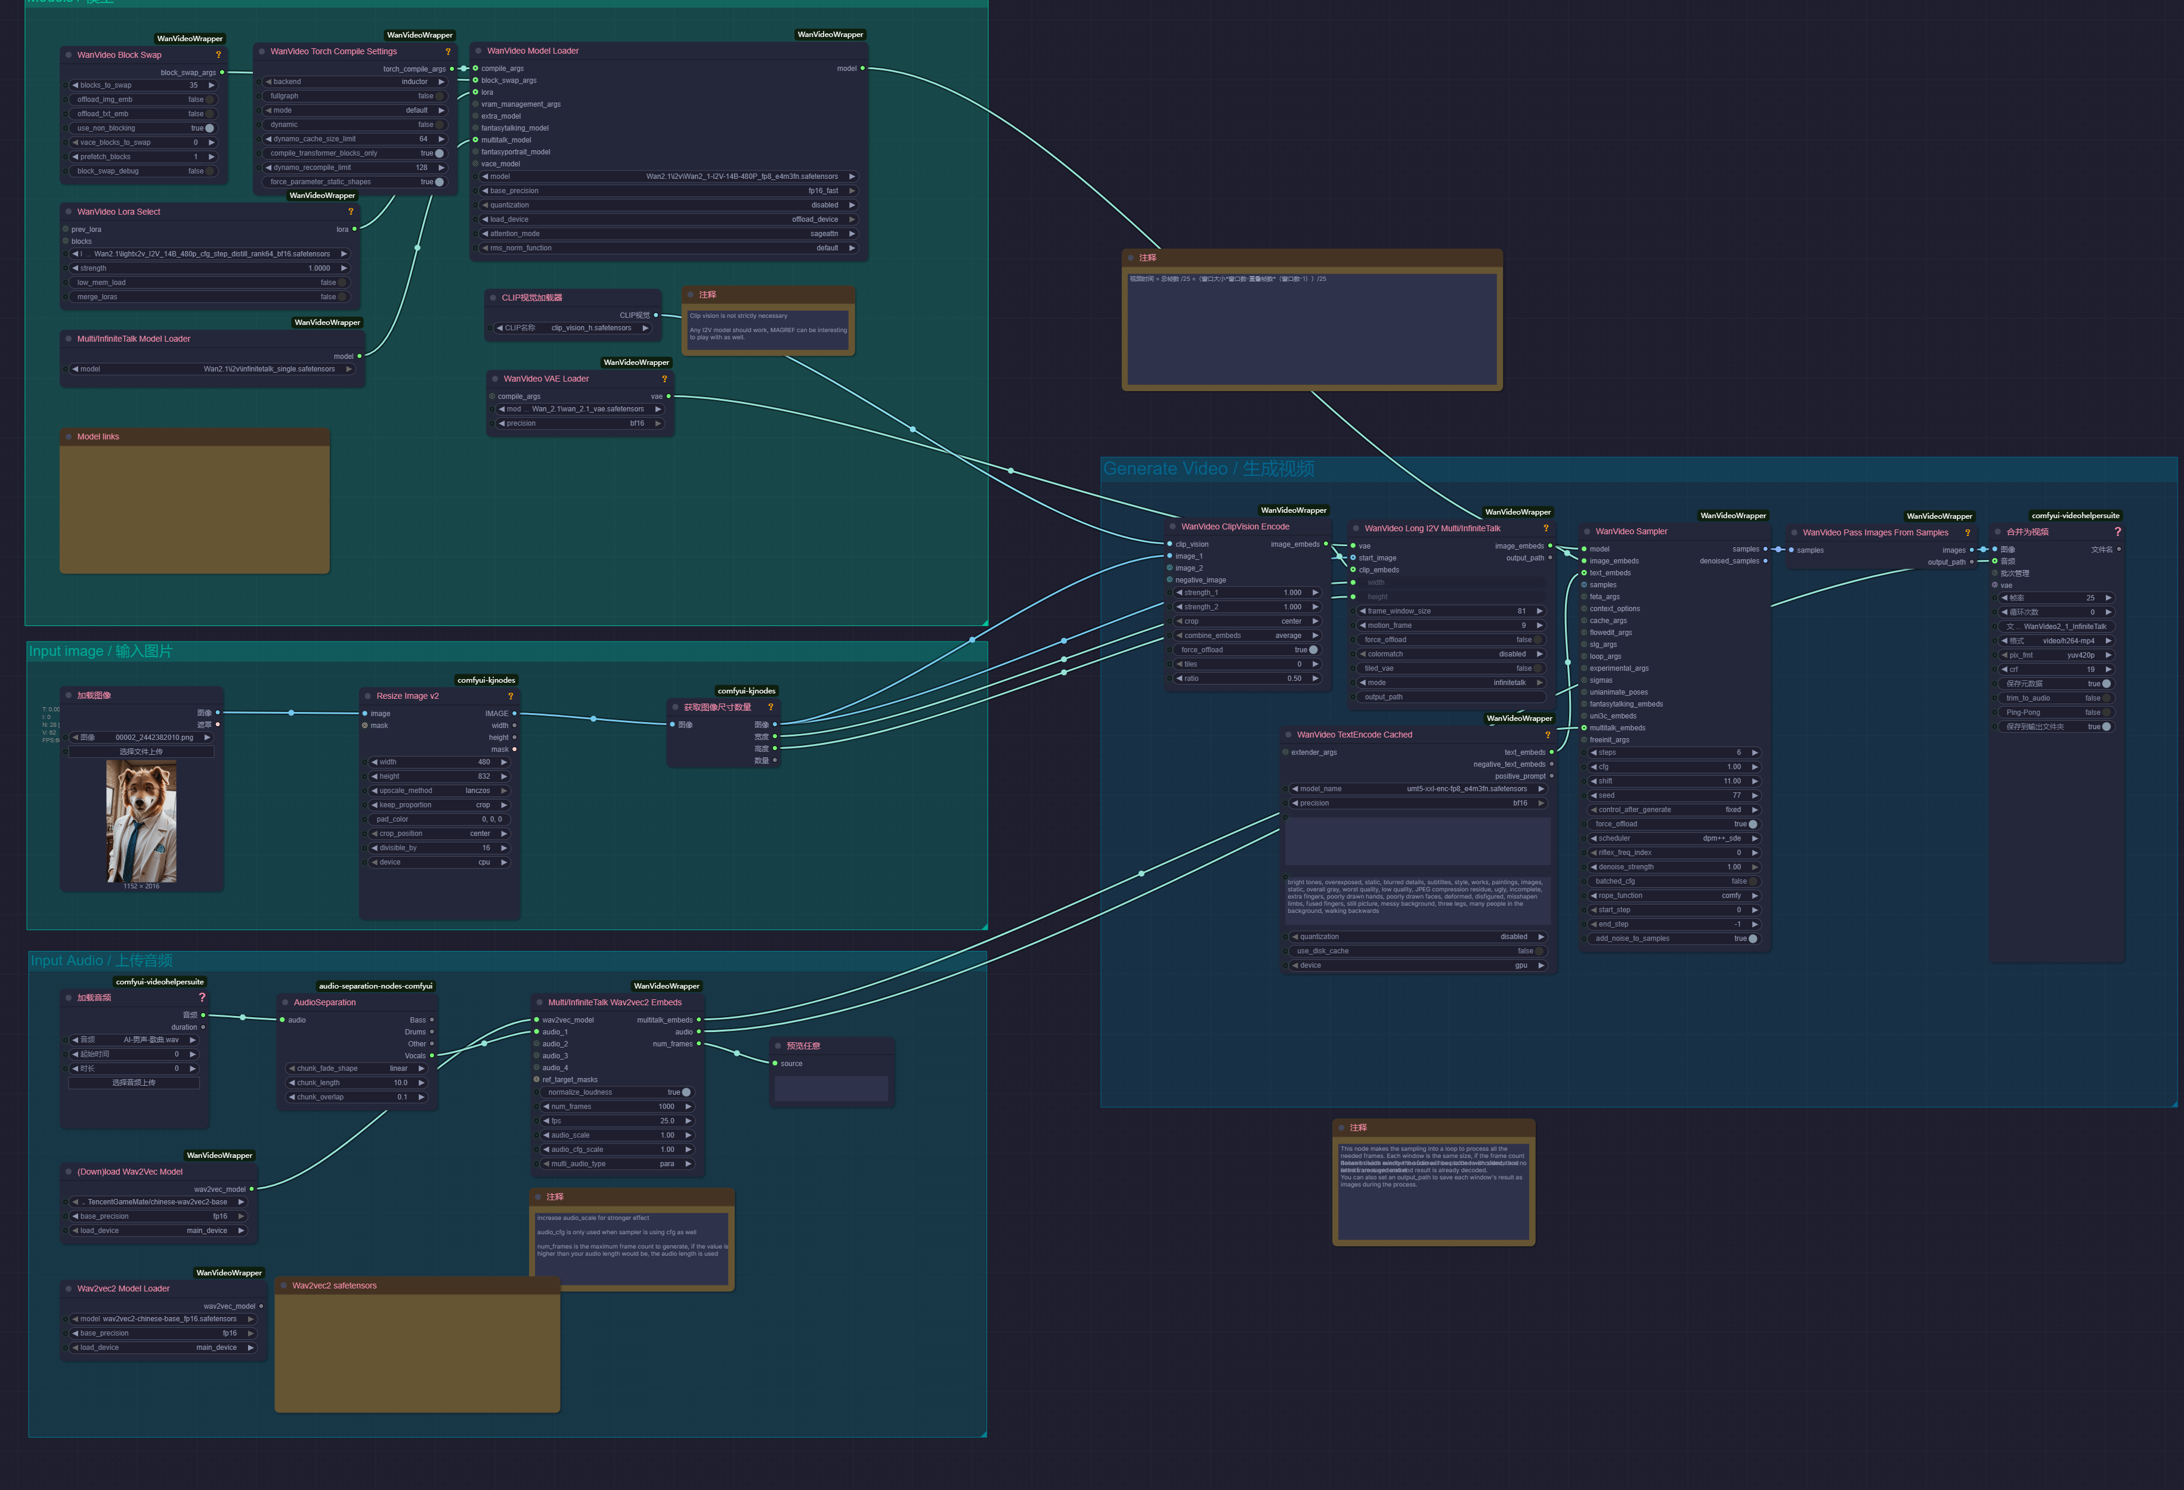2184x1490 pixels.
Task: Click the dog portrait image preview thumbnail
Action: click(141, 820)
